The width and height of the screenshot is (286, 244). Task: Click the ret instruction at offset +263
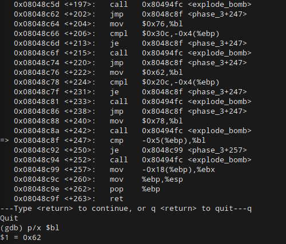point(117,199)
